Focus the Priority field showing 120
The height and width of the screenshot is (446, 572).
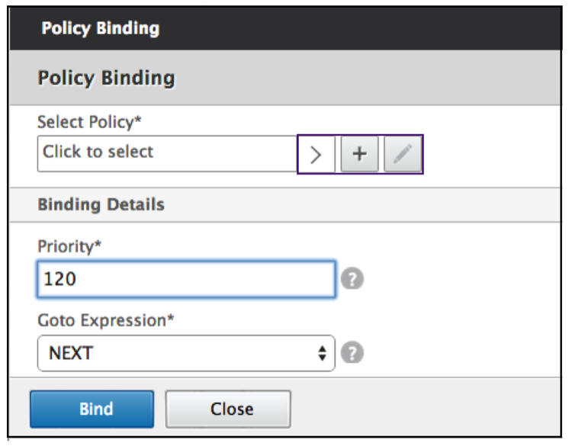tap(185, 279)
